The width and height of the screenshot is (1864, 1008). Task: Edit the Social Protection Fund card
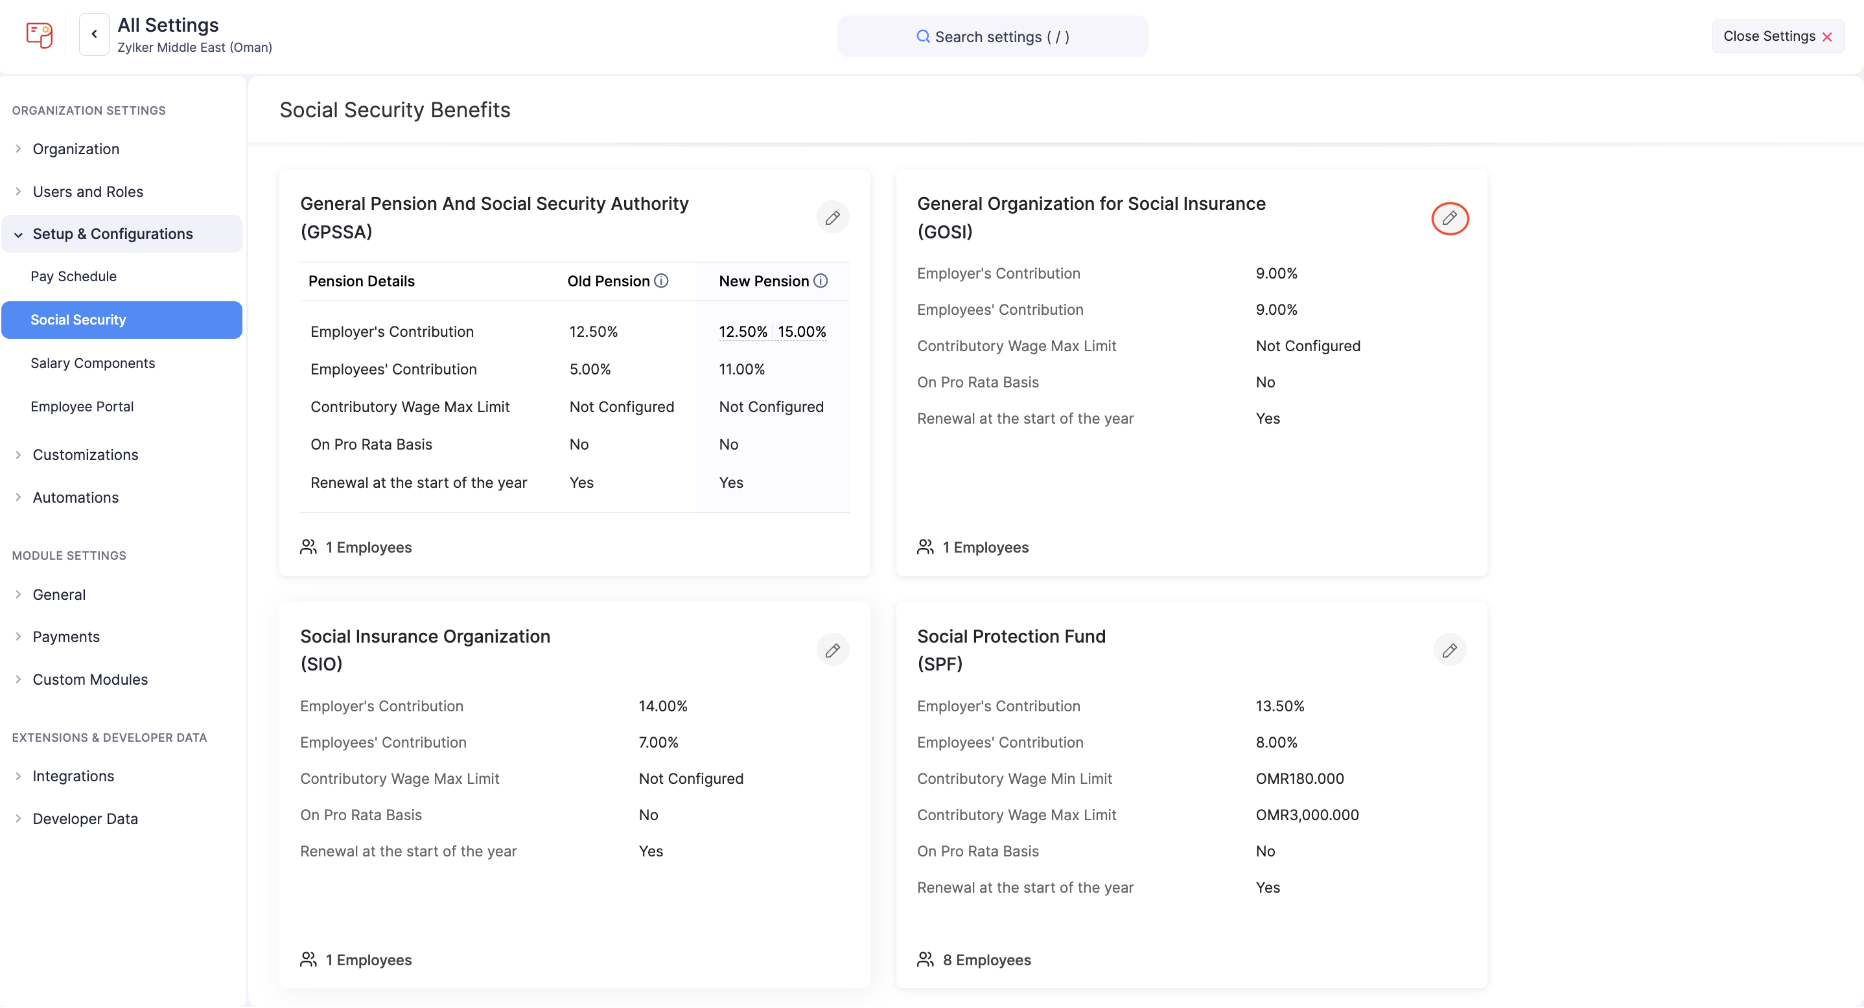[x=1449, y=650]
